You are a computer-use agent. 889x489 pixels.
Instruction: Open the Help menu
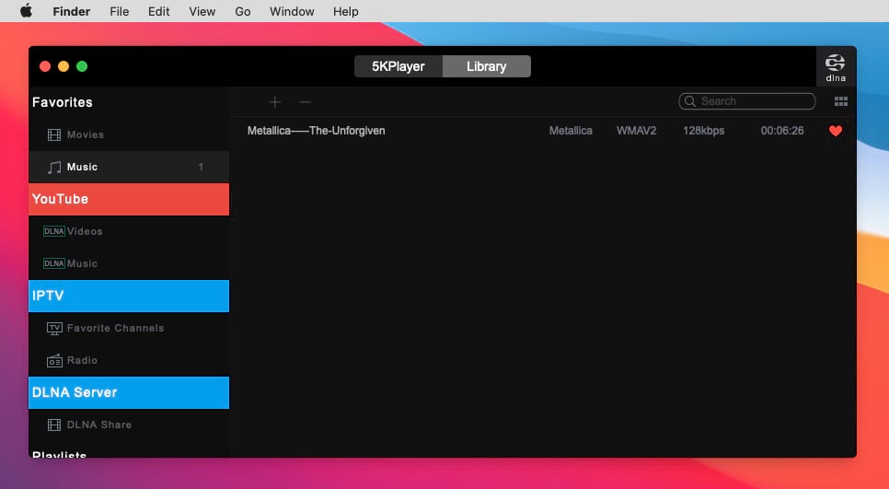(x=345, y=11)
